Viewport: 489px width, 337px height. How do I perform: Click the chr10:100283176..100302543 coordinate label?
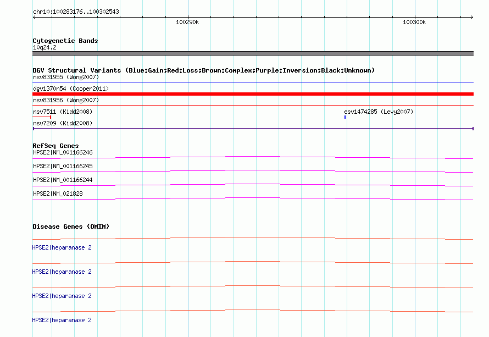pos(76,12)
